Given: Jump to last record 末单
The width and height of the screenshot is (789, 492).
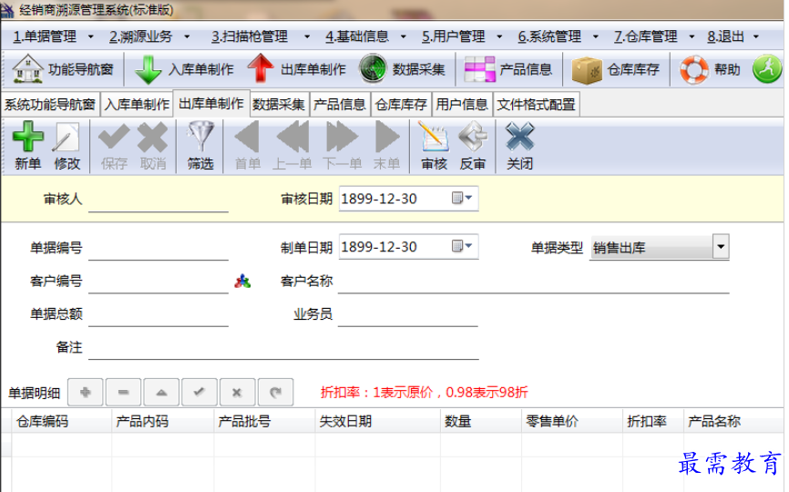Looking at the screenshot, I should [x=387, y=146].
